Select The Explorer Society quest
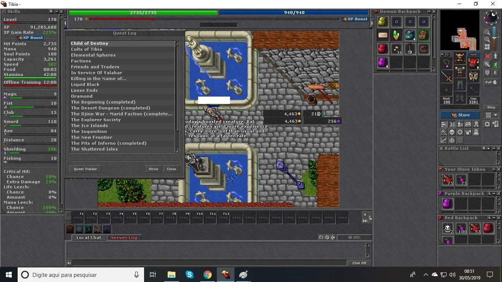 coord(122,120)
